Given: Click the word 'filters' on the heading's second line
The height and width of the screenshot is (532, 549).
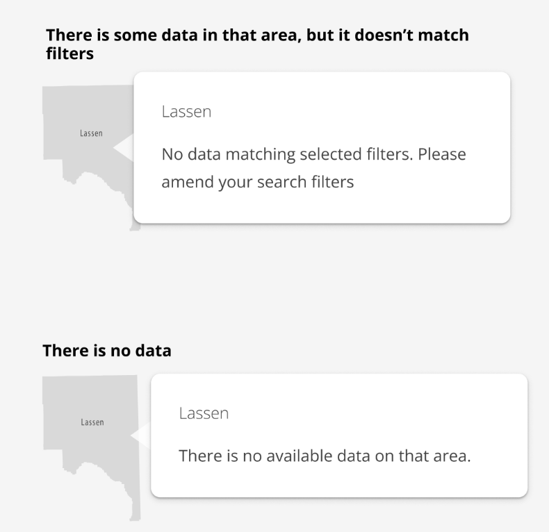Looking at the screenshot, I should pos(69,53).
